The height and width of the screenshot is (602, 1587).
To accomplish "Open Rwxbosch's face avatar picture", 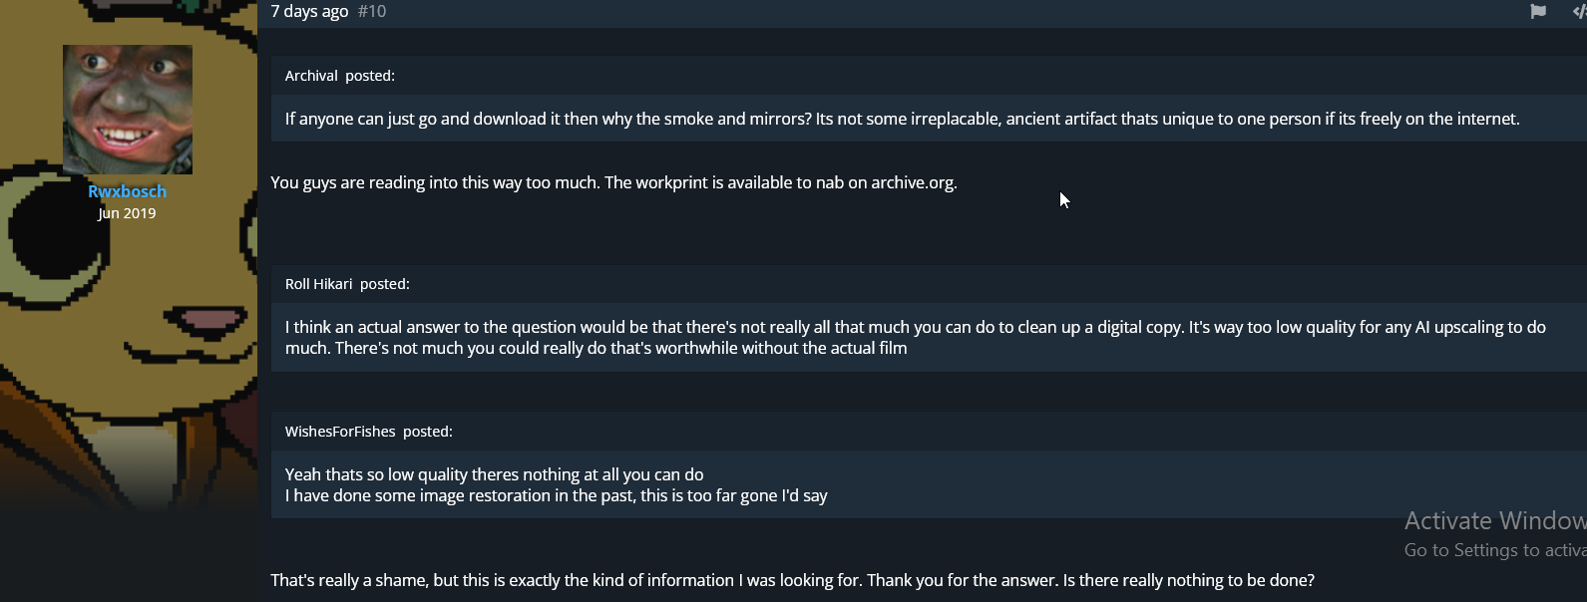I will (128, 110).
